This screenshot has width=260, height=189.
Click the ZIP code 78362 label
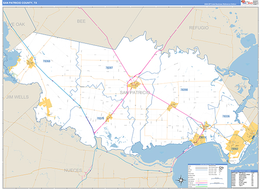[234, 149]
